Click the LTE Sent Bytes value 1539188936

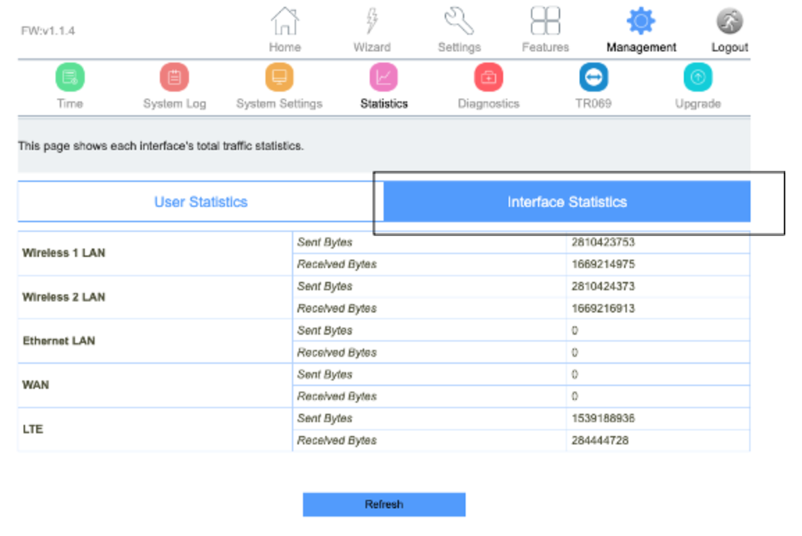(x=603, y=419)
